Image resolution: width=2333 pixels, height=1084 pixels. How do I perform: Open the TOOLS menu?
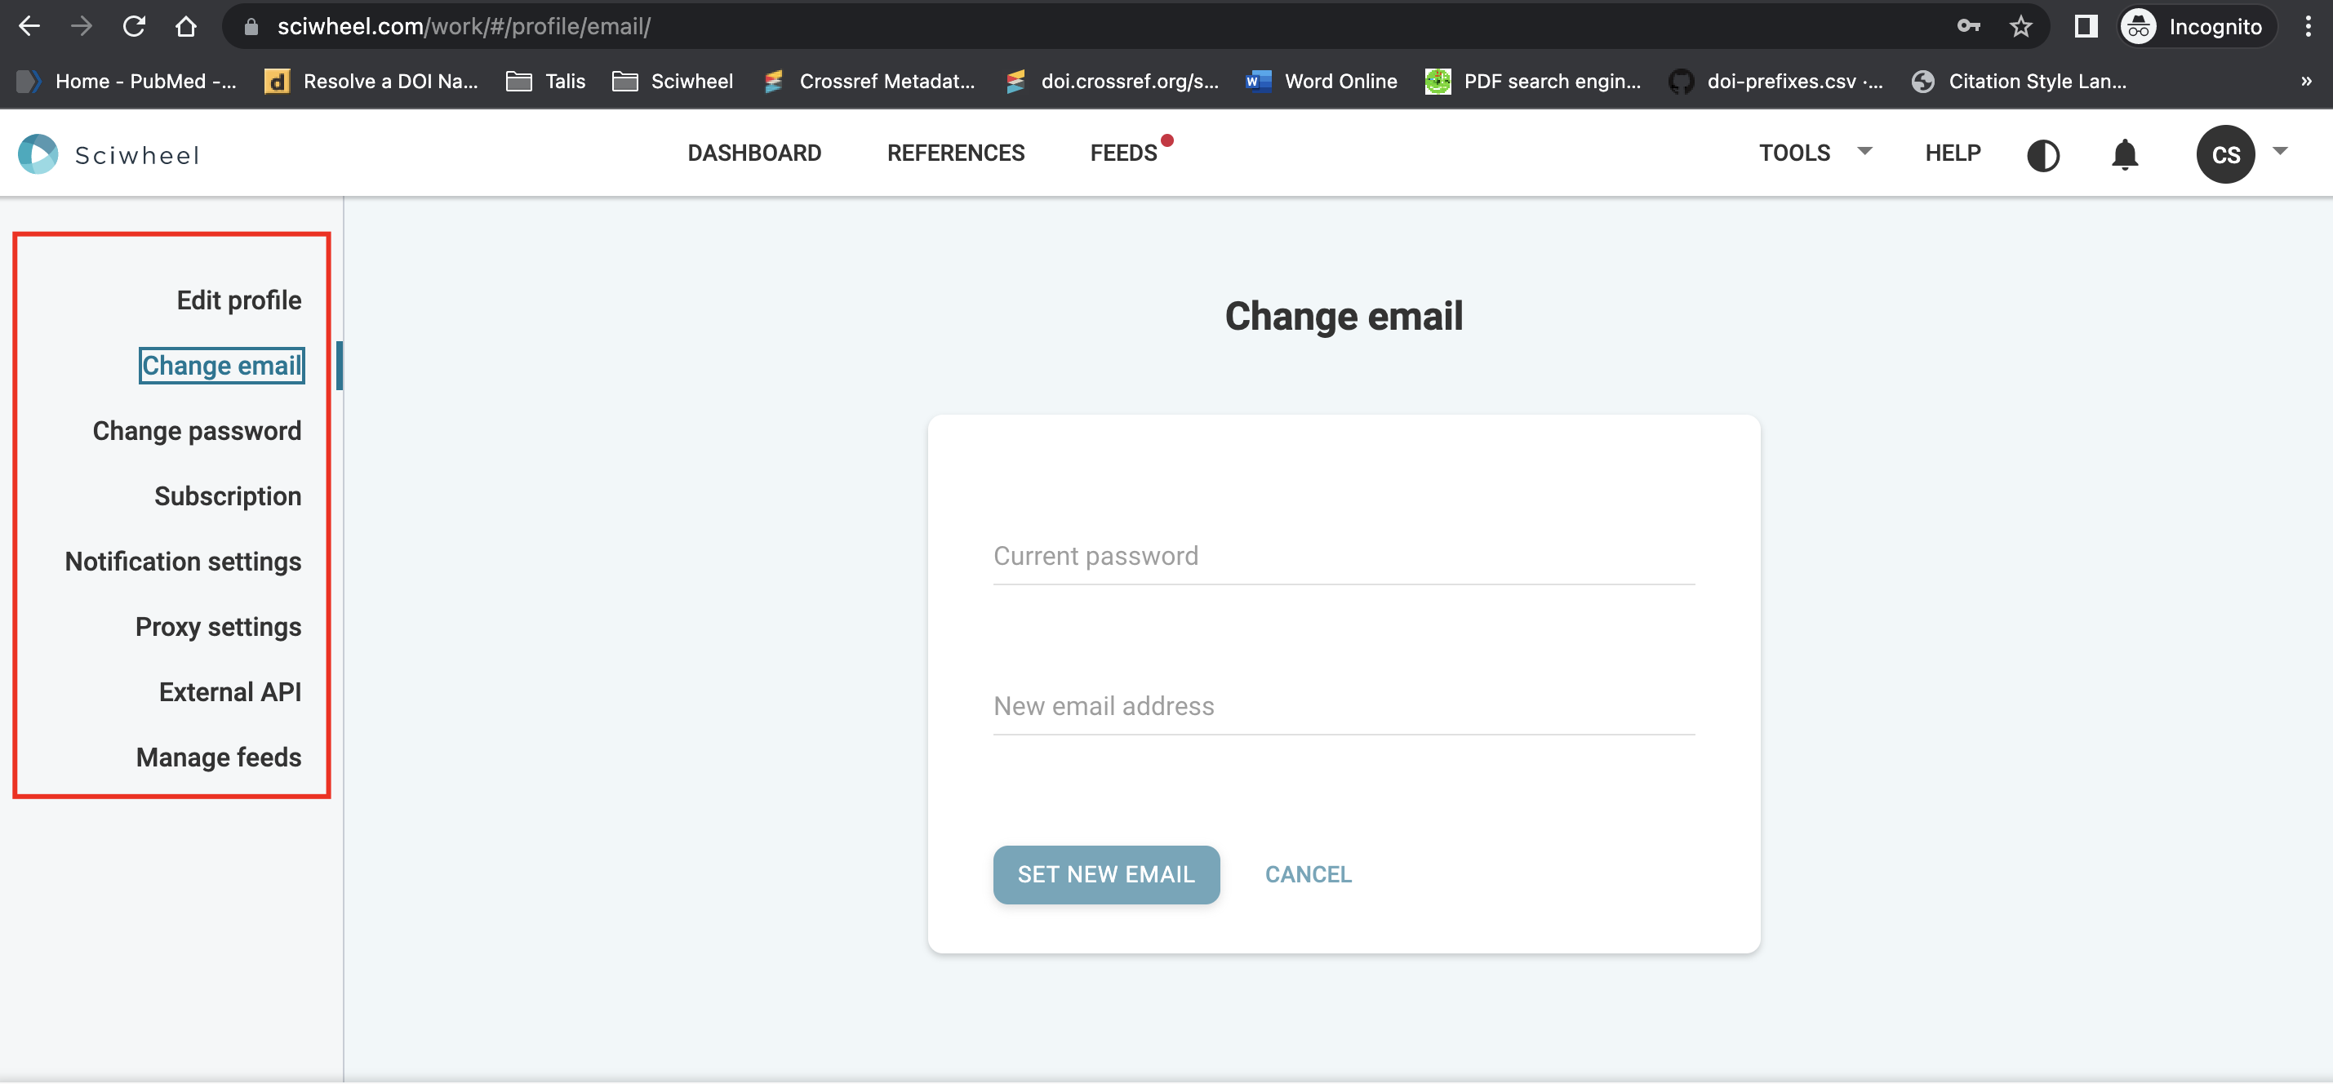(1794, 153)
